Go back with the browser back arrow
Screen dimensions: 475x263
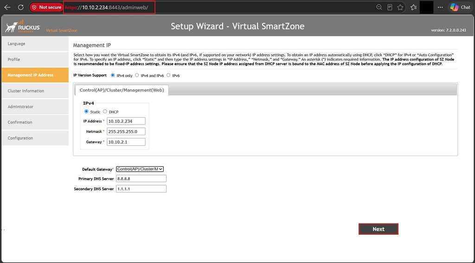pos(7,7)
